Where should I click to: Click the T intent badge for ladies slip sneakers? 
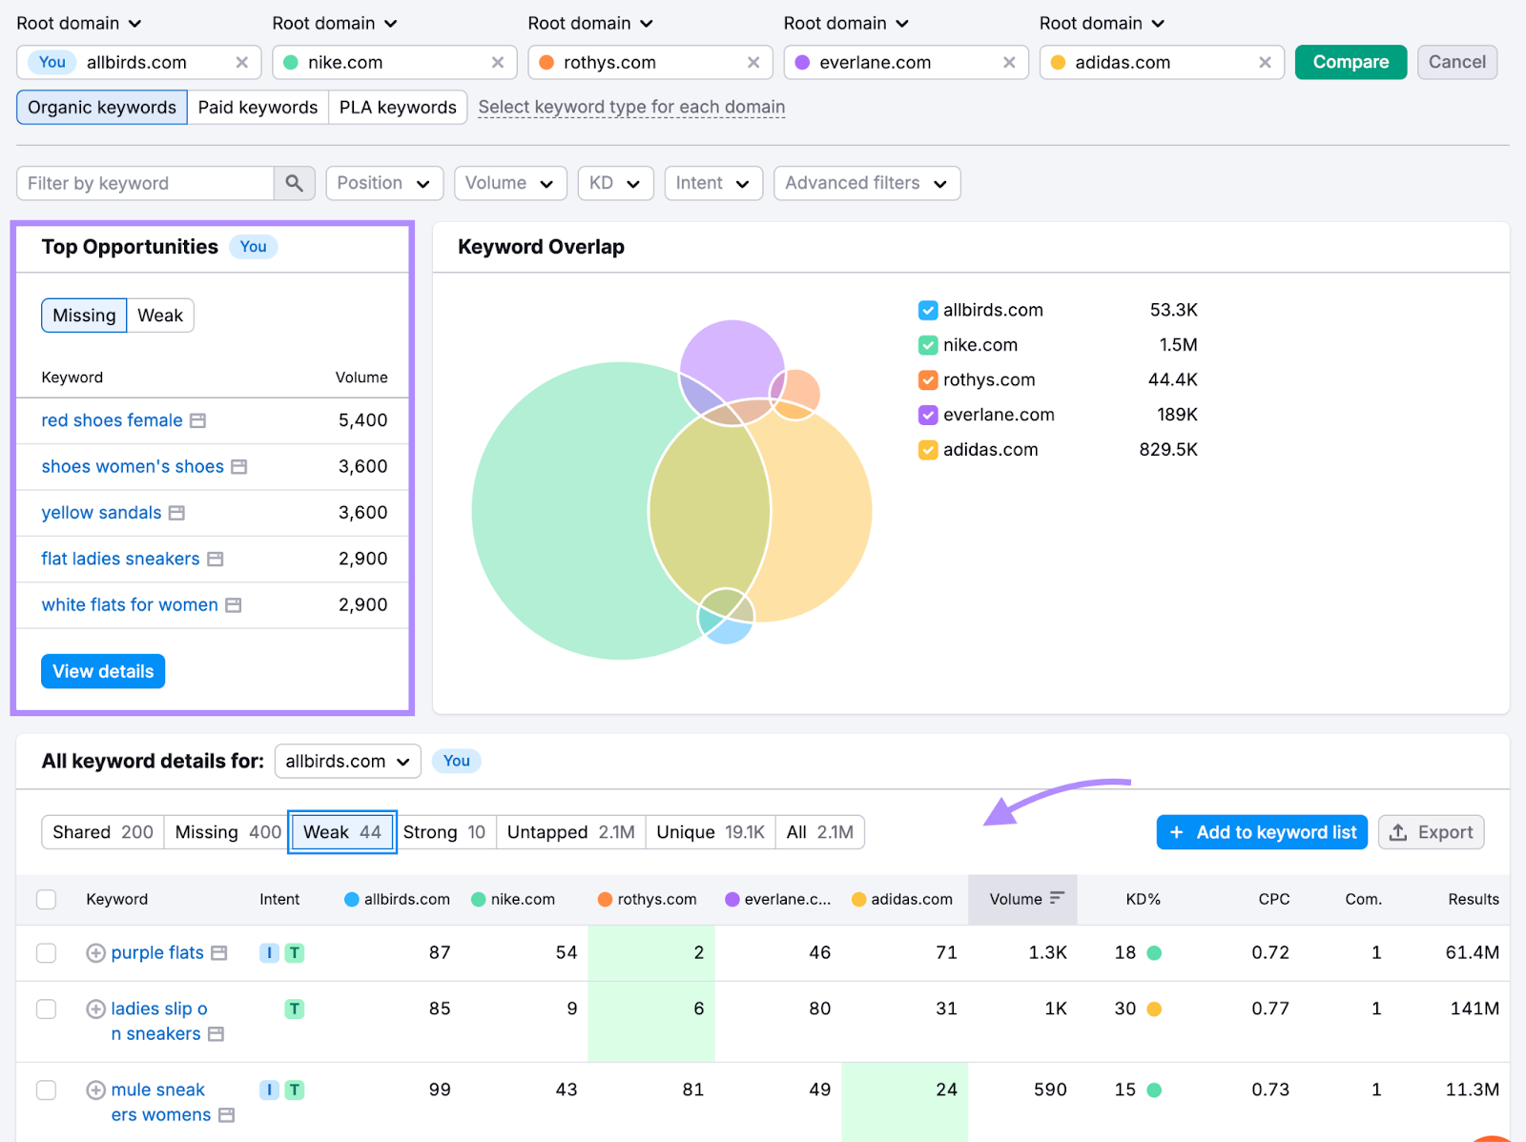pos(294,1008)
